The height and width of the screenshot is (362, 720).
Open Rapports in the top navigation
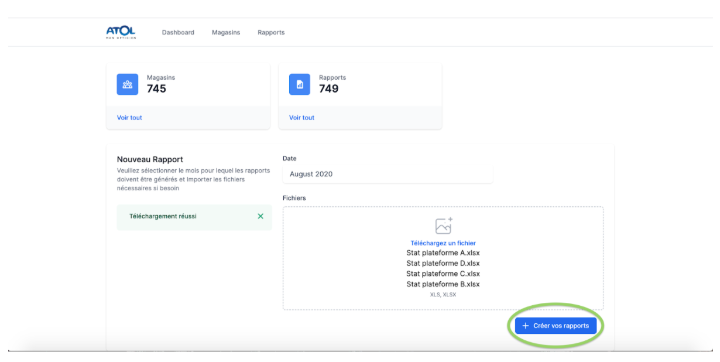coord(271,32)
